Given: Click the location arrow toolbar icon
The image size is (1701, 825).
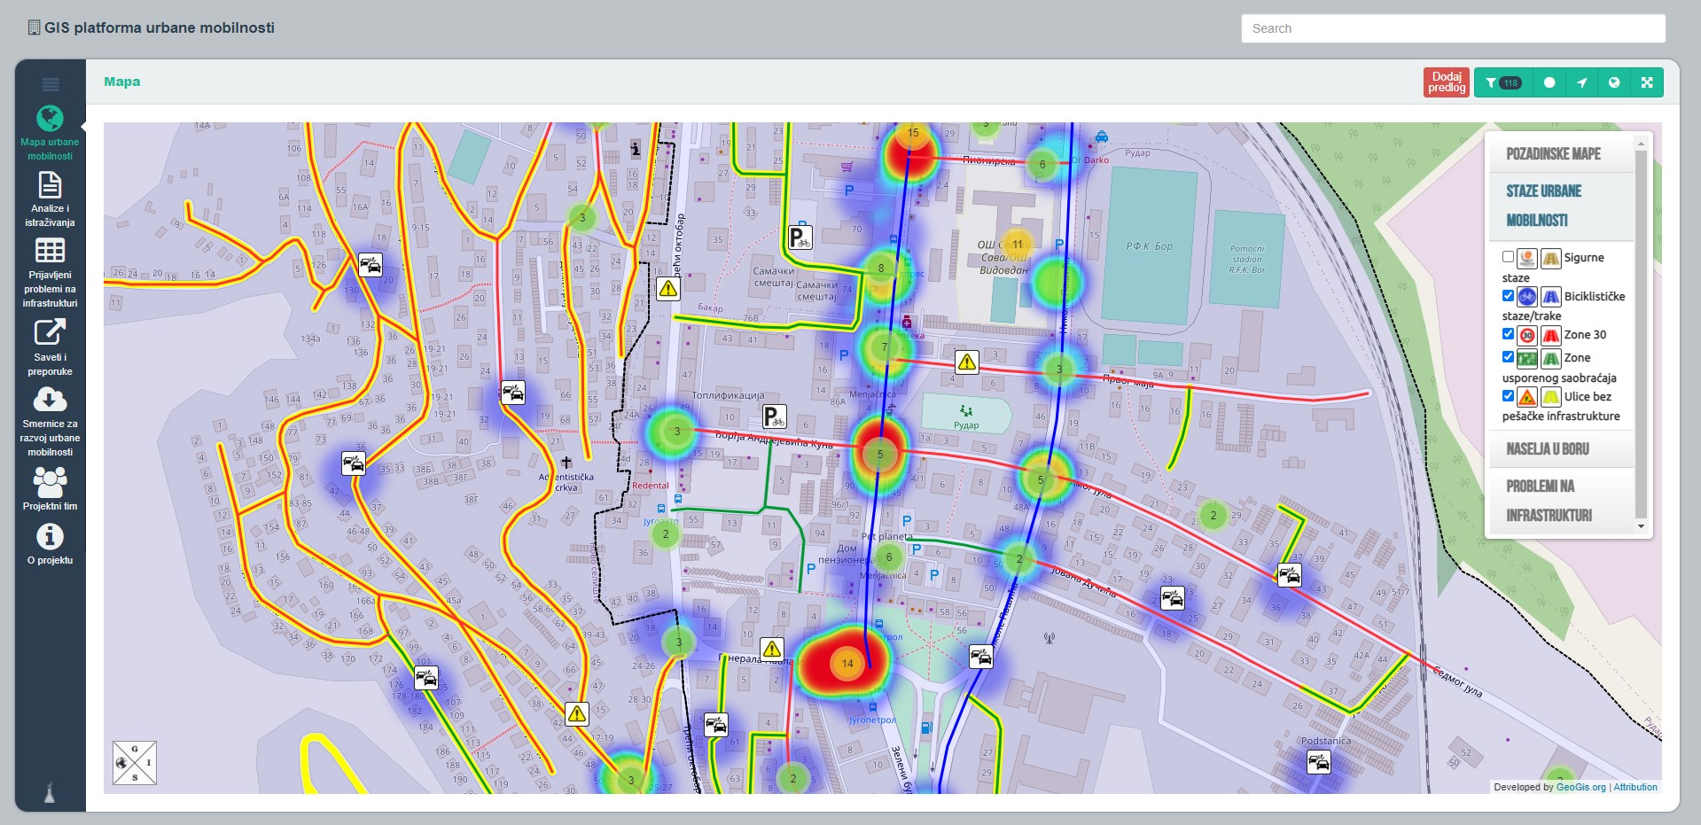Looking at the screenshot, I should (1581, 82).
